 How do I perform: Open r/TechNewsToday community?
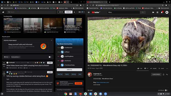tap(69, 65)
